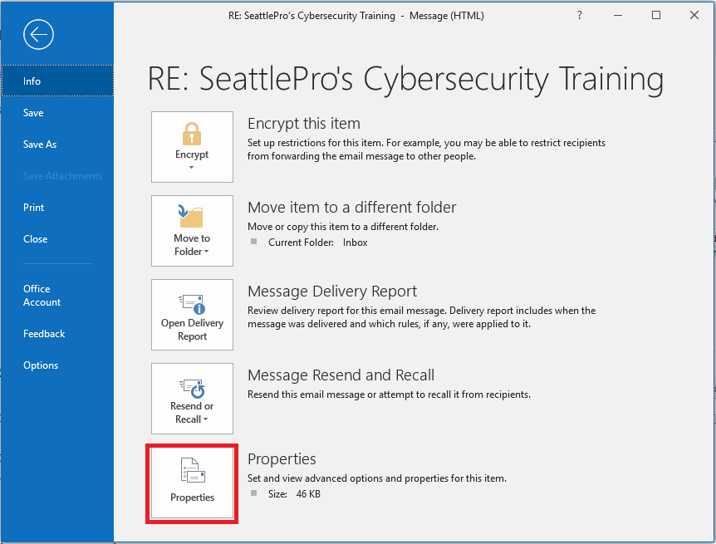Click the 'Properties' section heading text
The width and height of the screenshot is (716, 544).
tap(282, 459)
